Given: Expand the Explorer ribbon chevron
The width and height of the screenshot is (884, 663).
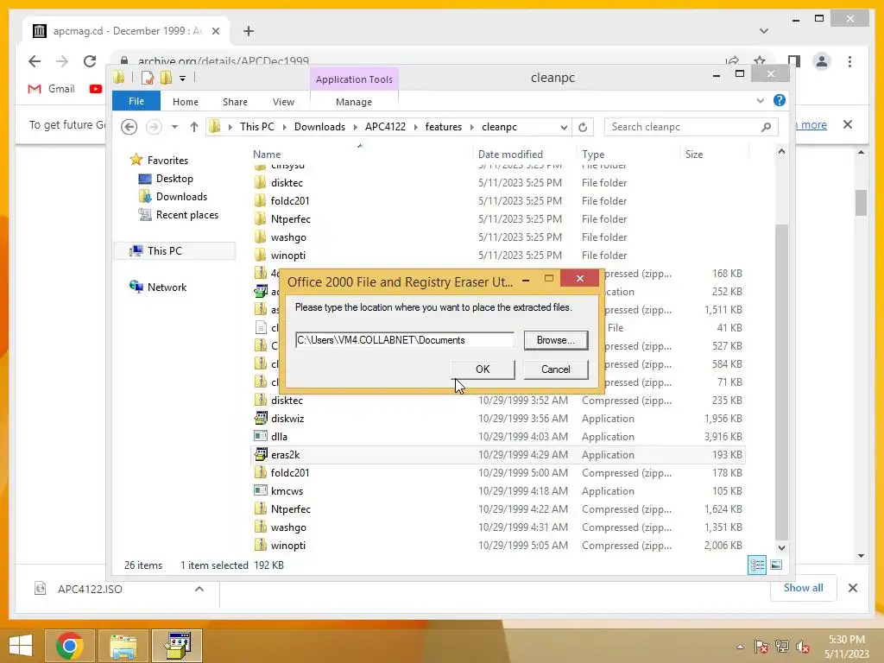Looking at the screenshot, I should [x=761, y=100].
